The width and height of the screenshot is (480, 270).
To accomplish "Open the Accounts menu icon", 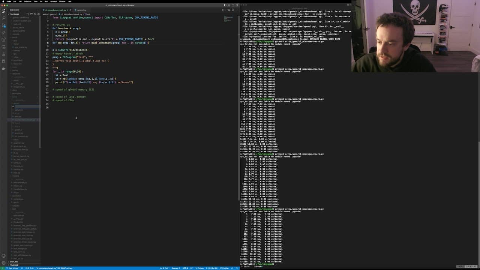I will [4, 255].
